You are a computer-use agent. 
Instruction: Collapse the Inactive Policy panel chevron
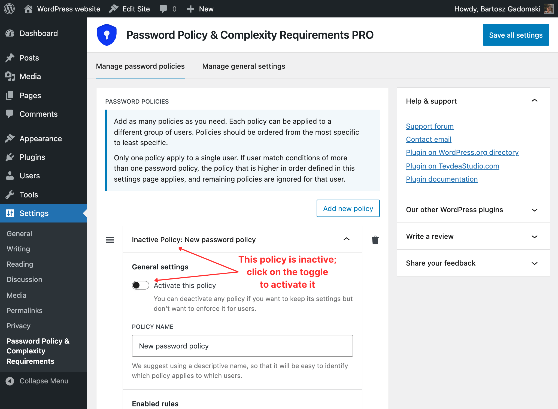[x=347, y=239]
